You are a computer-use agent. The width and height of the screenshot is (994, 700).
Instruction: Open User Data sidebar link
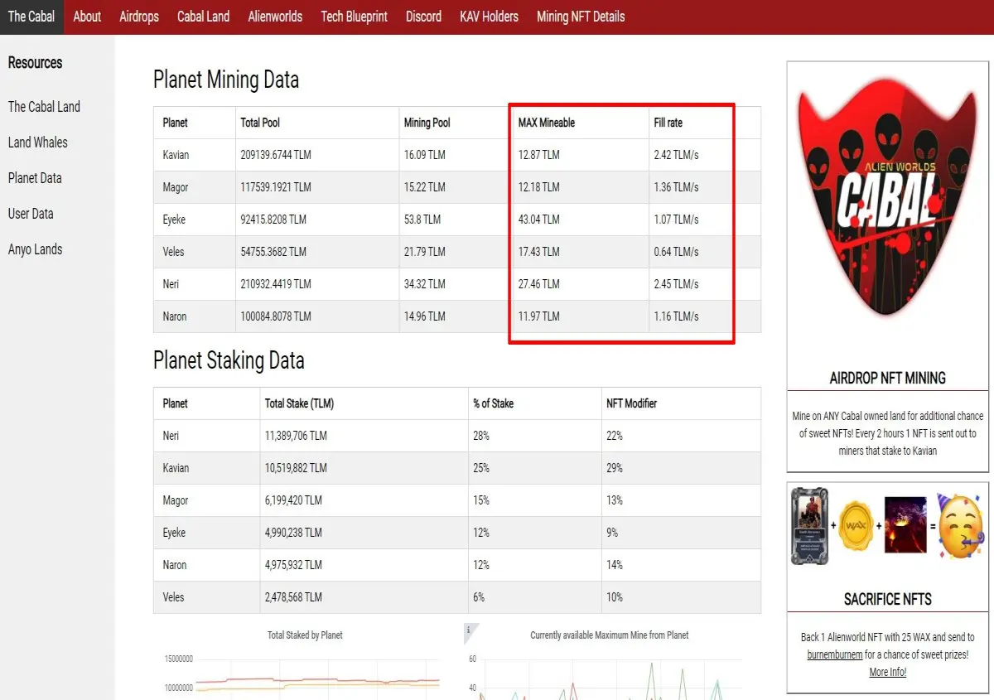(x=31, y=214)
